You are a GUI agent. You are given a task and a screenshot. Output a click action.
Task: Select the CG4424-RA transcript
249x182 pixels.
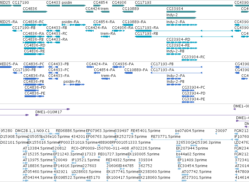tap(90, 31)
